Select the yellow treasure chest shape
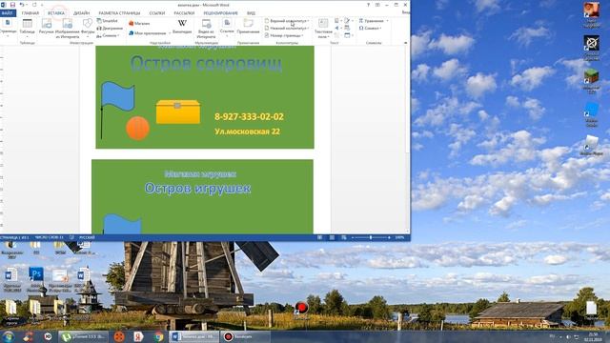Image resolution: width=610 pixels, height=343 pixels. click(x=178, y=111)
